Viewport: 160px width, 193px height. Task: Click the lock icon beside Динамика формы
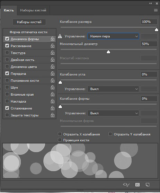[53, 39]
